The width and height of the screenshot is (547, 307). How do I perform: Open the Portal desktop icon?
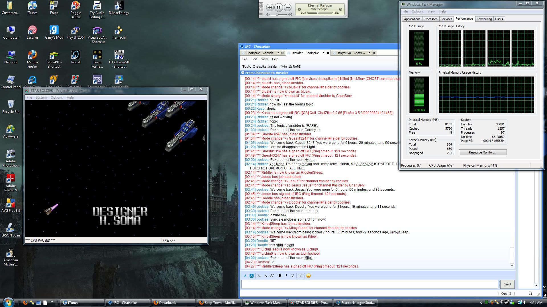point(75,57)
